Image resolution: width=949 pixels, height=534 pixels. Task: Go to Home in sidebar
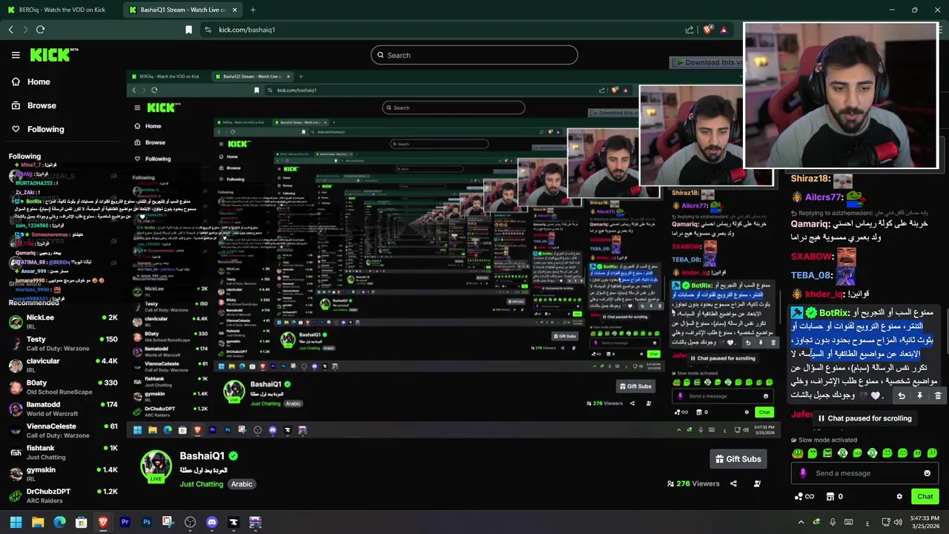[x=30, y=82]
